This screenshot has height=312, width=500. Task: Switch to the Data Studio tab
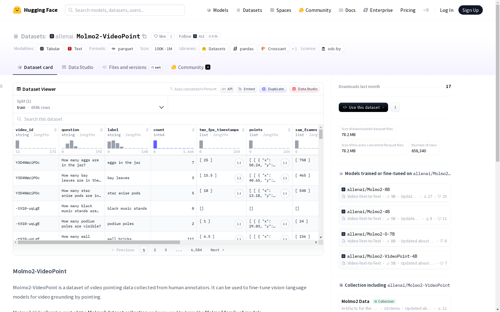(x=78, y=67)
